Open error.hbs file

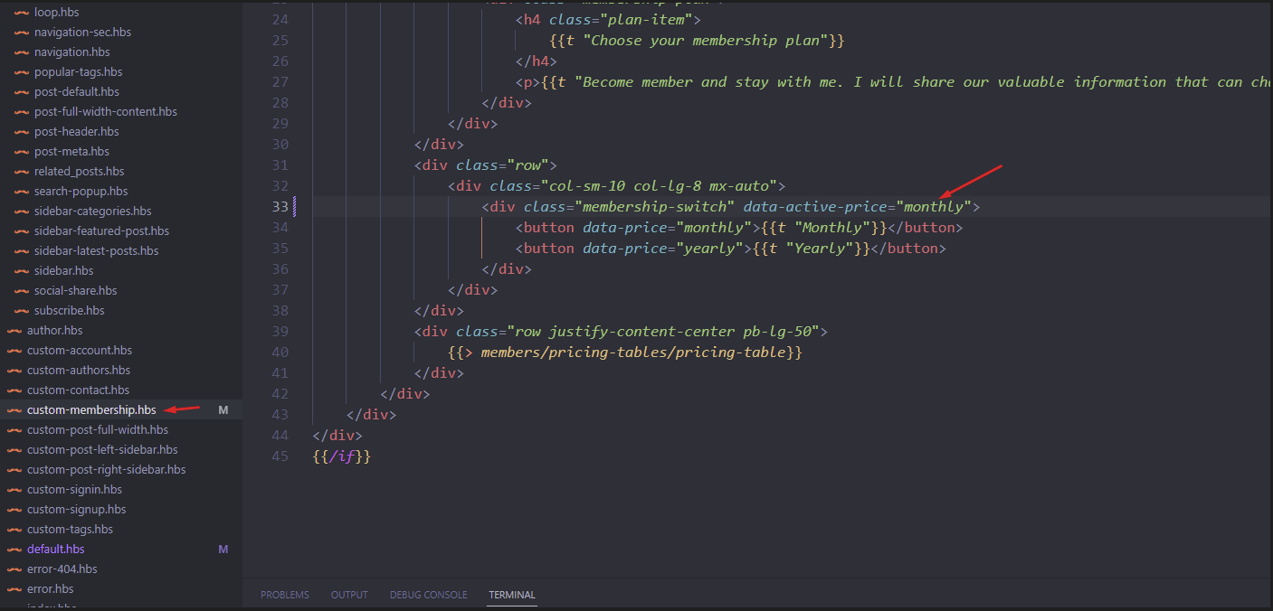(x=51, y=588)
